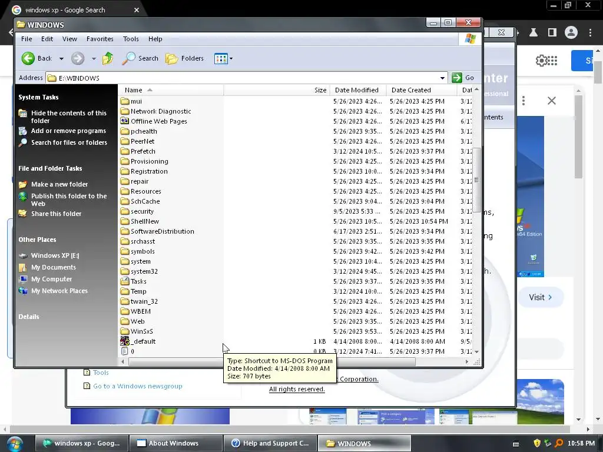
Task: Open the Chrome profile avatar icon
Action: tap(571, 32)
